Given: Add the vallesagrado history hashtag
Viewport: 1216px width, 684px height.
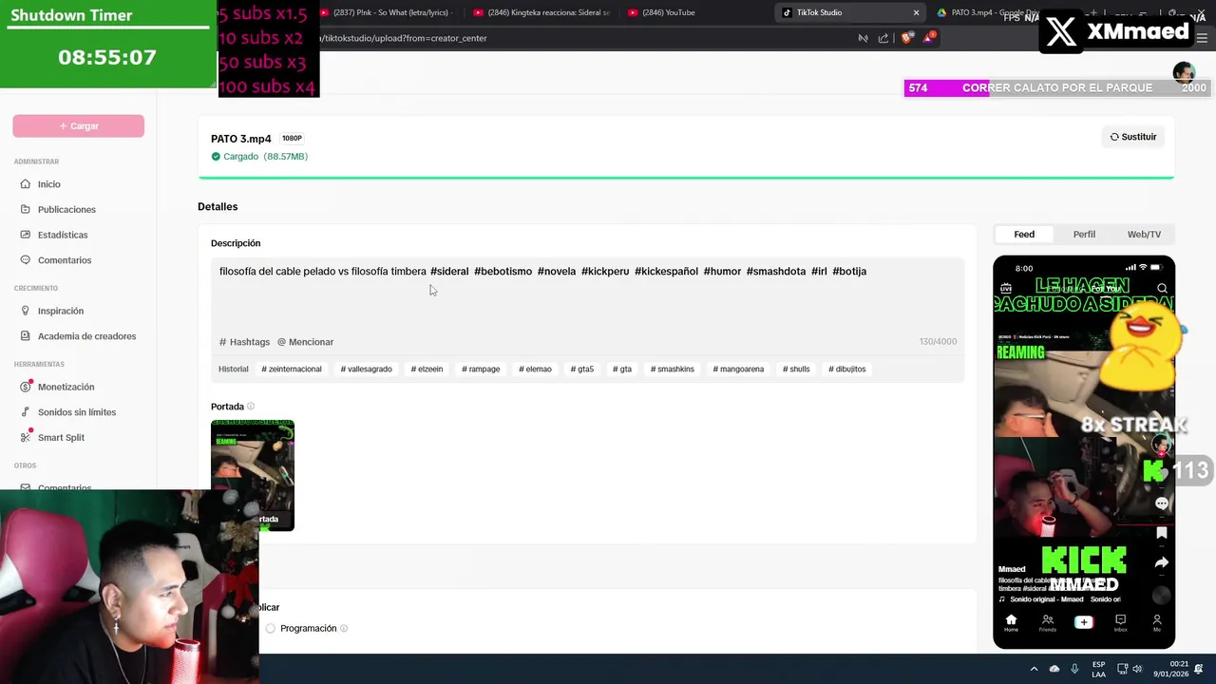Looking at the screenshot, I should pos(366,370).
